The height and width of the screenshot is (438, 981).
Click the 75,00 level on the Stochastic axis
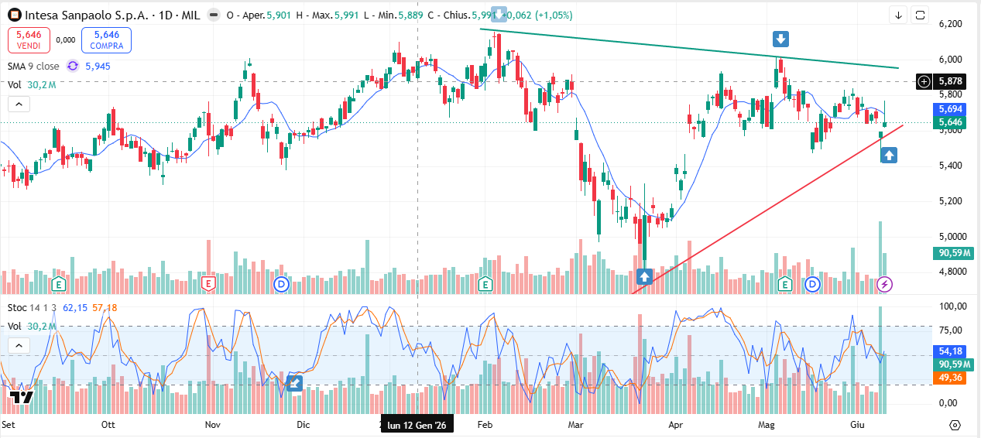[950, 331]
